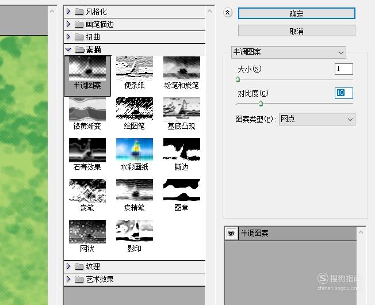This screenshot has height=305, width=375.
Task: Collapse the 素描 category triangle
Action: [68, 49]
